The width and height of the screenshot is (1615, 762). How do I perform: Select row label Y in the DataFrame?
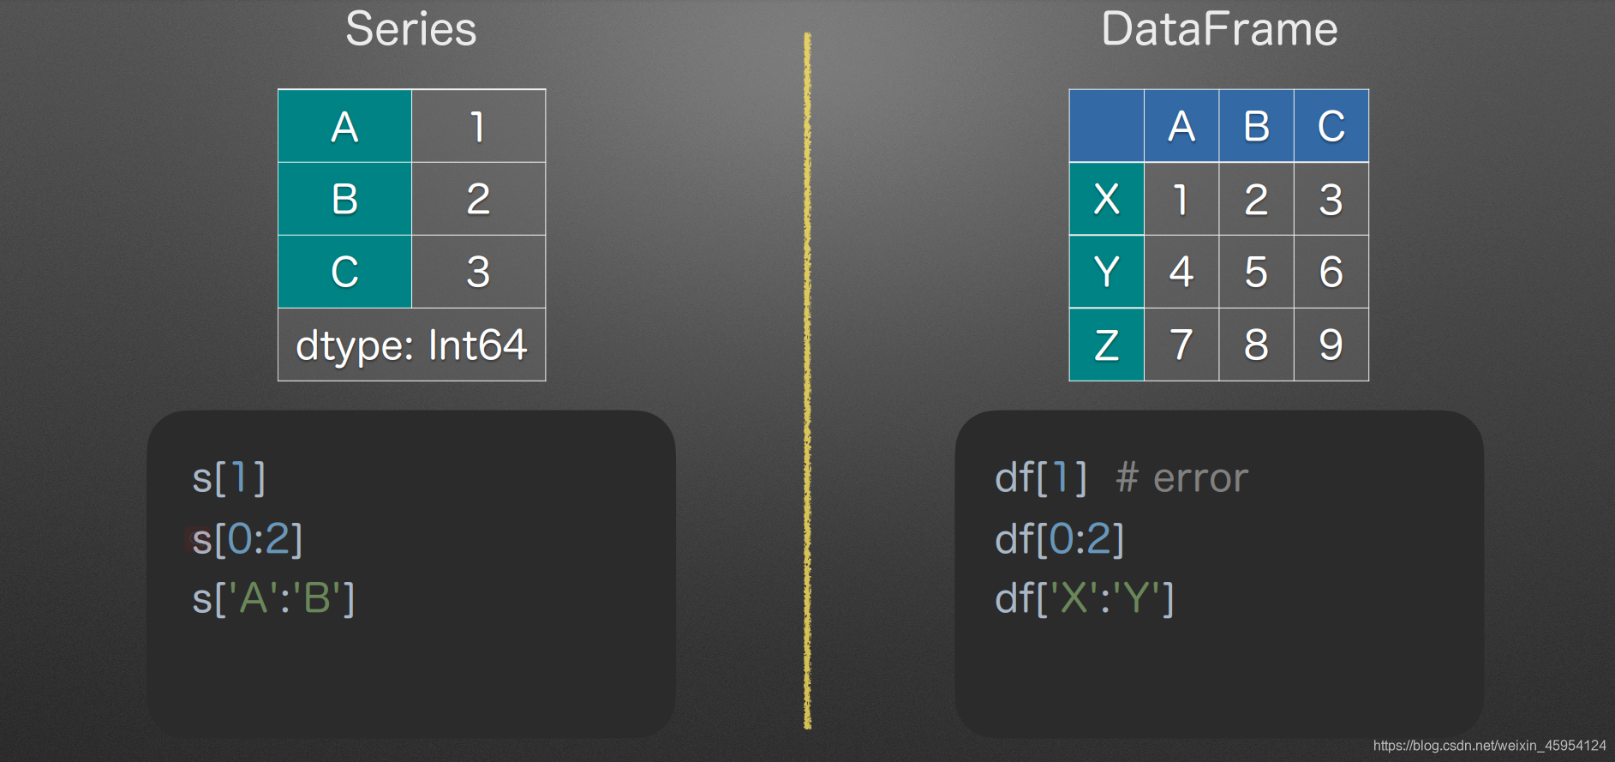point(1107,272)
